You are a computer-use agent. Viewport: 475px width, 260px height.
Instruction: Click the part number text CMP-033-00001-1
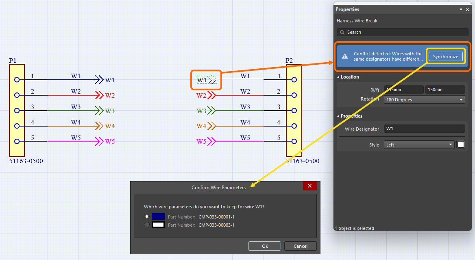(x=216, y=216)
